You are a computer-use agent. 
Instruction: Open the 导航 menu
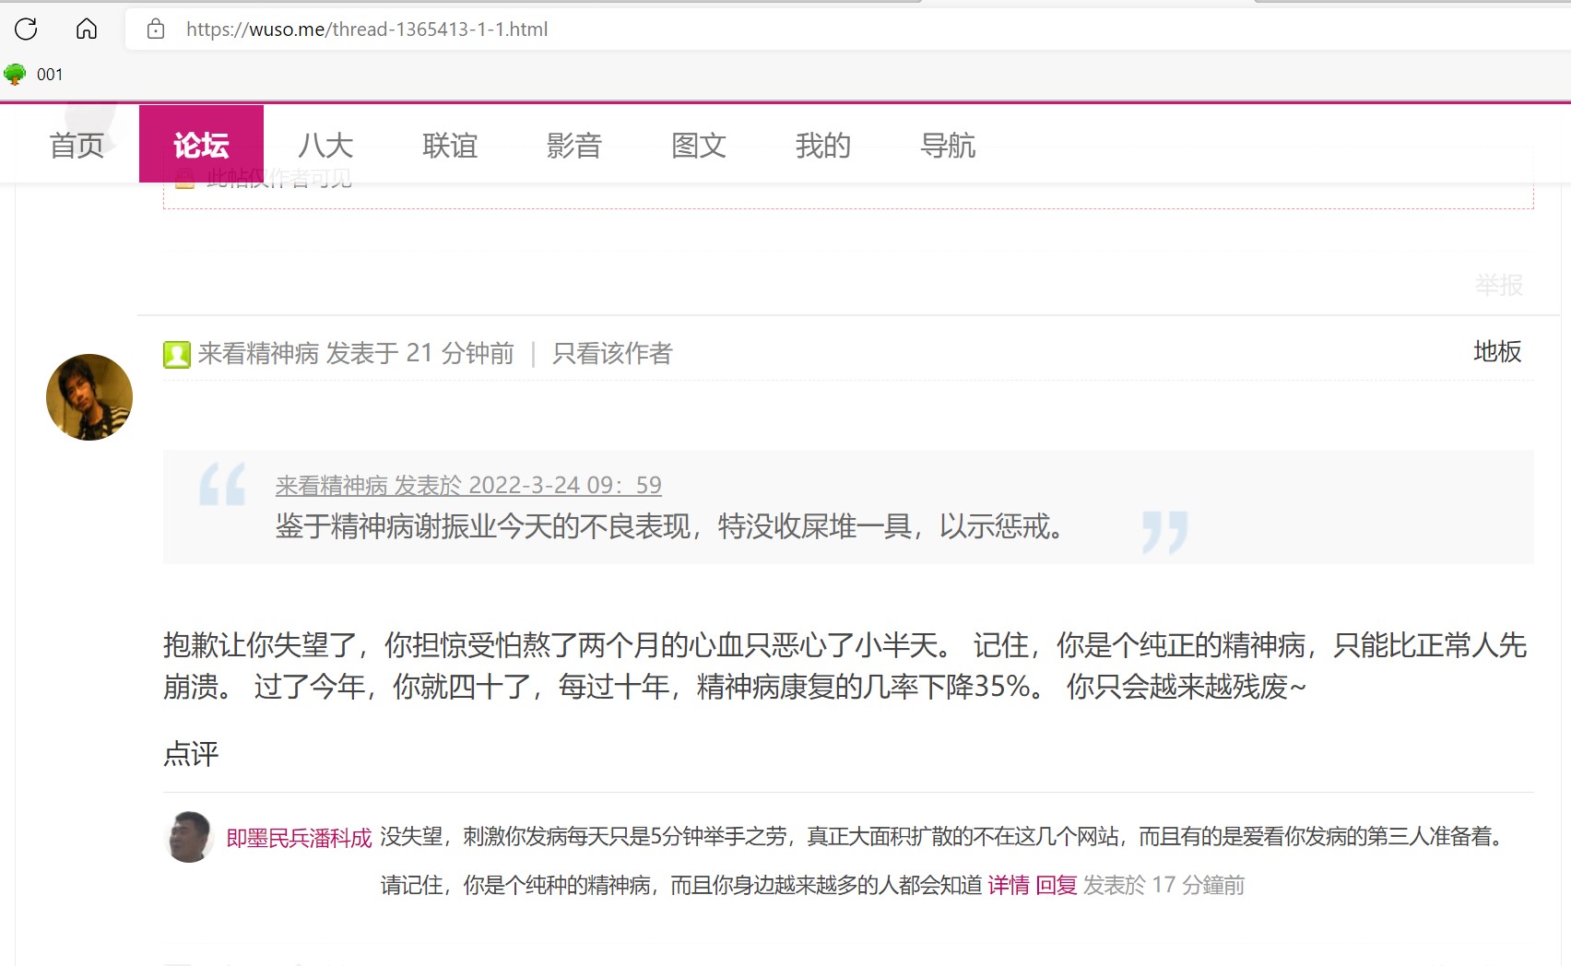(x=948, y=145)
